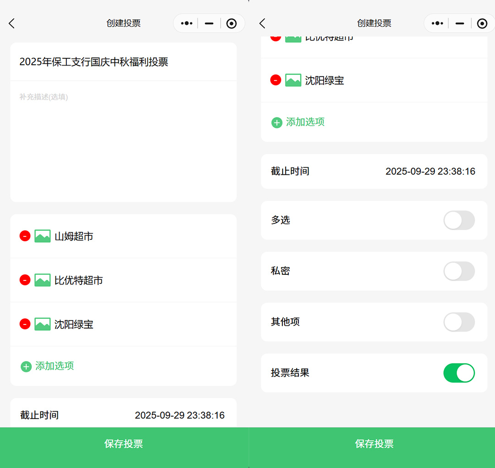The width and height of the screenshot is (495, 468).
Task: Open 截止时间 deadline selector in left panel
Action: pos(179,415)
